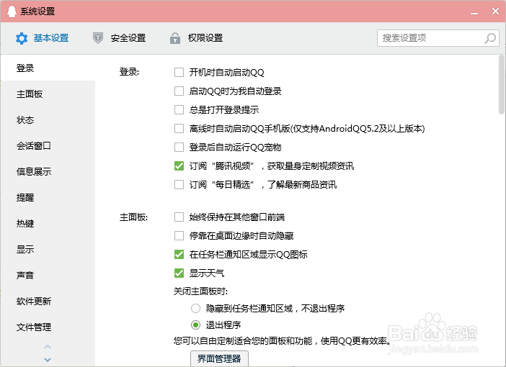The height and width of the screenshot is (367, 506).
Task: Minimize the 系统设置 window
Action: pyautogui.click(x=474, y=12)
